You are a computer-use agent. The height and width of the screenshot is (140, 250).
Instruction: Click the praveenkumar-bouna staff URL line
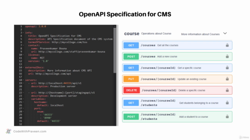(68, 52)
